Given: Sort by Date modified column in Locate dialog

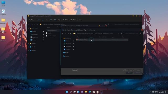Looking at the screenshot, I should click(102, 37).
